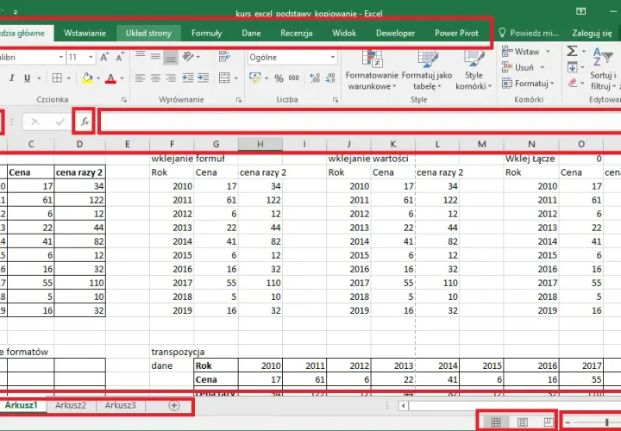Open Style komórki gallery
621x431 pixels.
[x=474, y=71]
